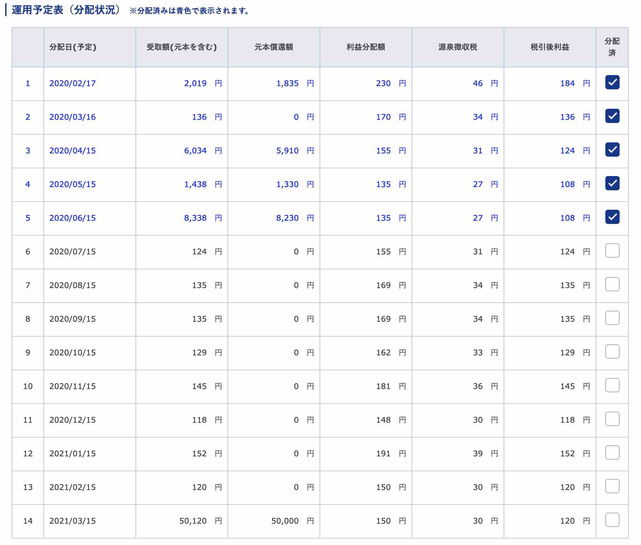Click the 6,034 円 received amount
The height and width of the screenshot is (545, 641).
click(x=203, y=151)
